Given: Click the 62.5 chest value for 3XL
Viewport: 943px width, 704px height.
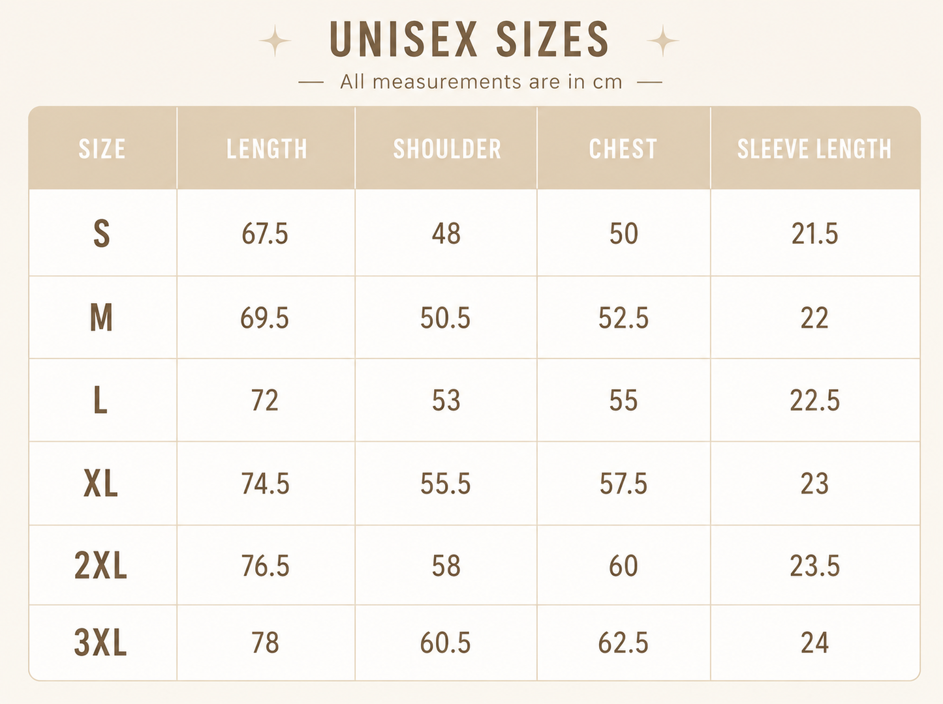Looking at the screenshot, I should pos(623,643).
